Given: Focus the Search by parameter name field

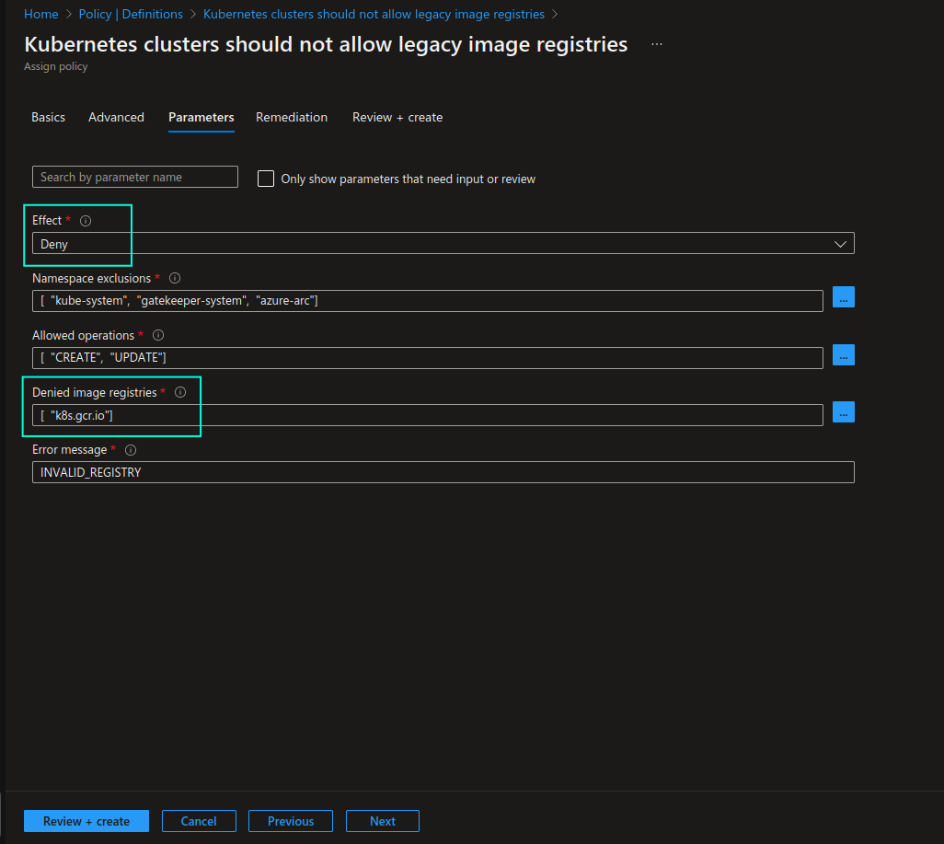Looking at the screenshot, I should point(135,177).
